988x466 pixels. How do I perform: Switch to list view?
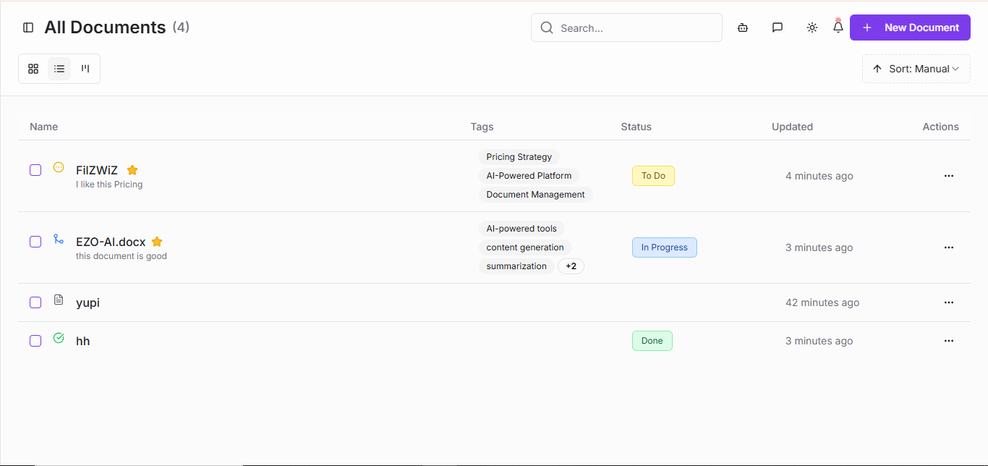(x=59, y=69)
